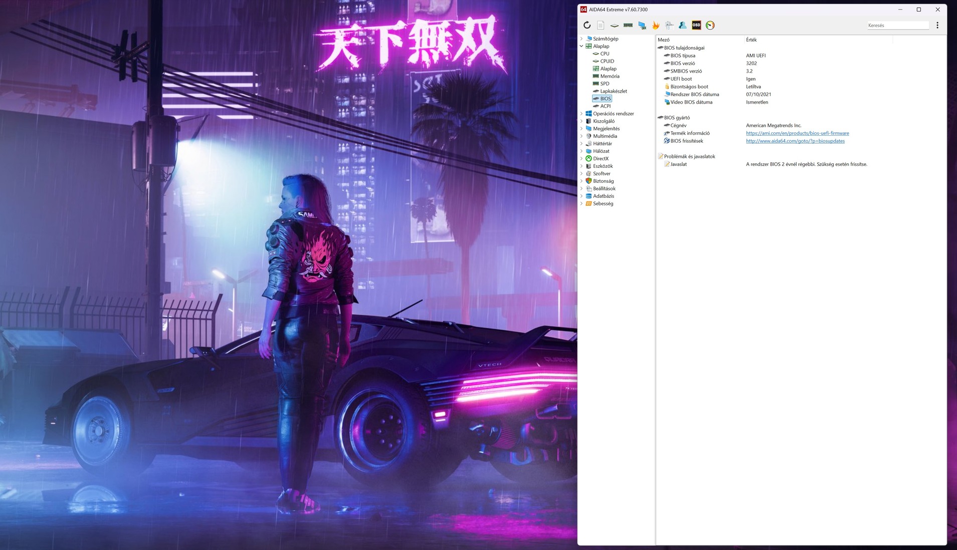Select the Video BIOS dátuma row label
Screen dimensions: 957x550
(691, 102)
